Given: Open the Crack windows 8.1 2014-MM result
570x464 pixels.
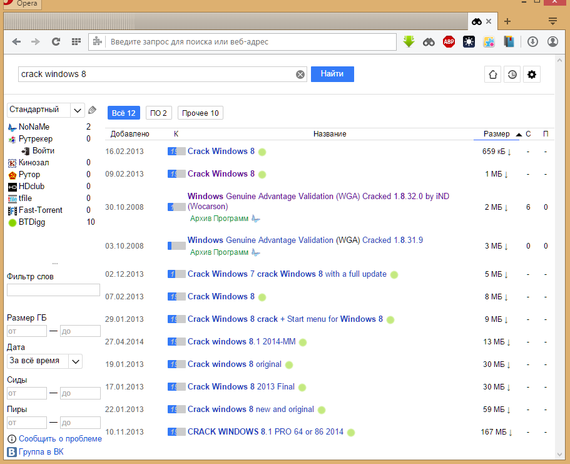Looking at the screenshot, I should 242,342.
